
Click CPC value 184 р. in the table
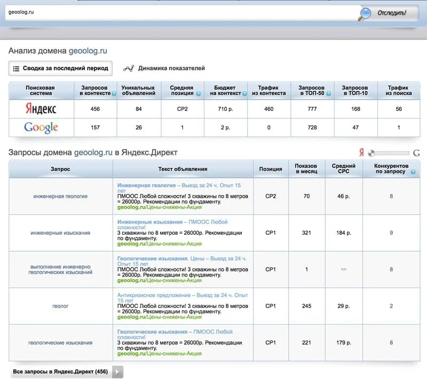tap(344, 233)
